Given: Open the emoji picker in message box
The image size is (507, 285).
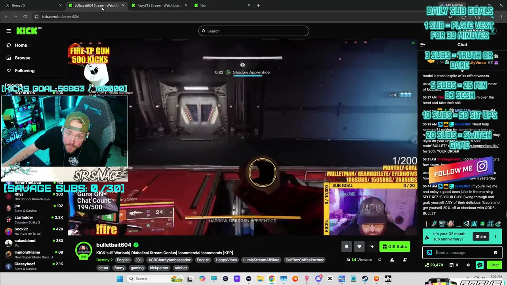Looking at the screenshot, I should 496,253.
